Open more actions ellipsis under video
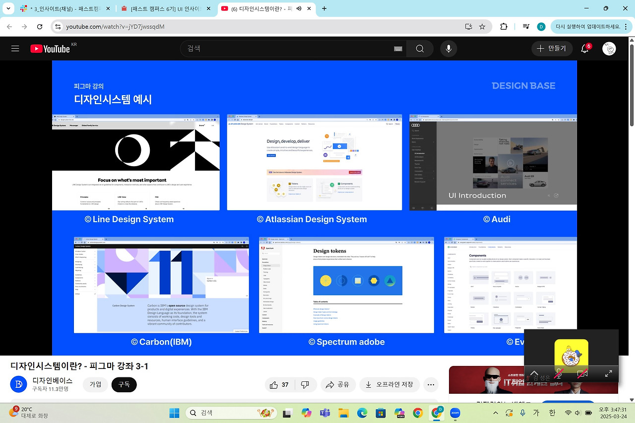Viewport: 635px width, 423px height. tap(431, 384)
